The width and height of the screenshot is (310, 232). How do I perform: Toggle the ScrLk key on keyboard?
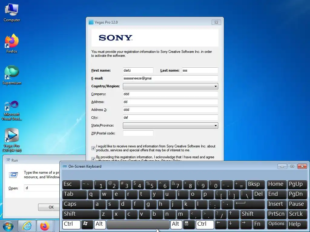pyautogui.click(x=297, y=214)
